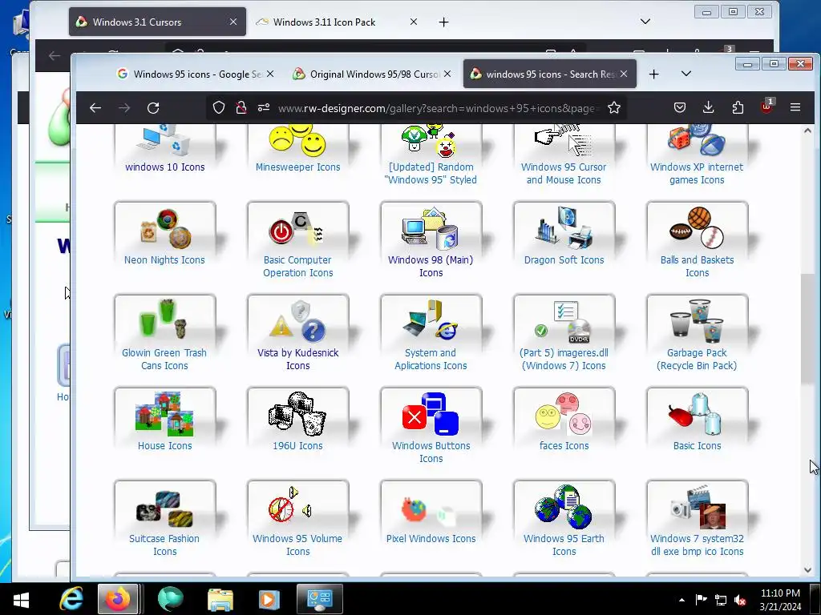Viewport: 821px width, 615px height.
Task: Open the Dragon Soft Icons thumbnail
Action: pos(564,228)
